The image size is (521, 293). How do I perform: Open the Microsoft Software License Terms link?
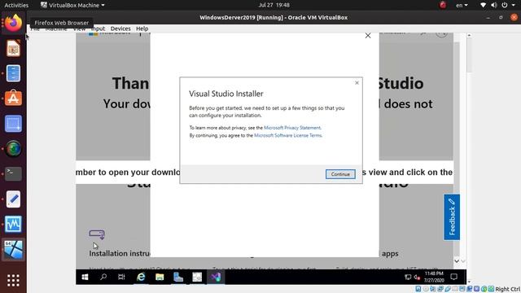(287, 135)
